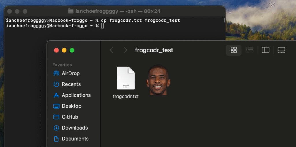
Task: Open Downloads from the Finder sidebar
Action: click(x=75, y=128)
